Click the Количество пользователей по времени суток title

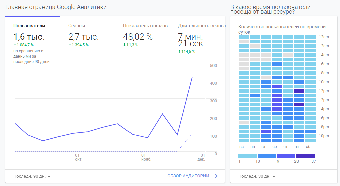[282, 29]
